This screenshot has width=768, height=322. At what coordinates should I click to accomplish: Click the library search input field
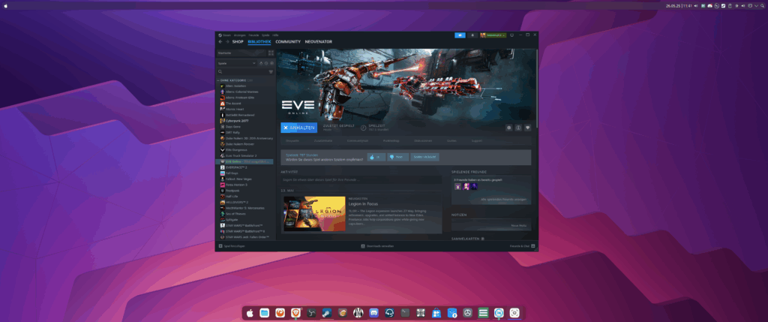245,71
